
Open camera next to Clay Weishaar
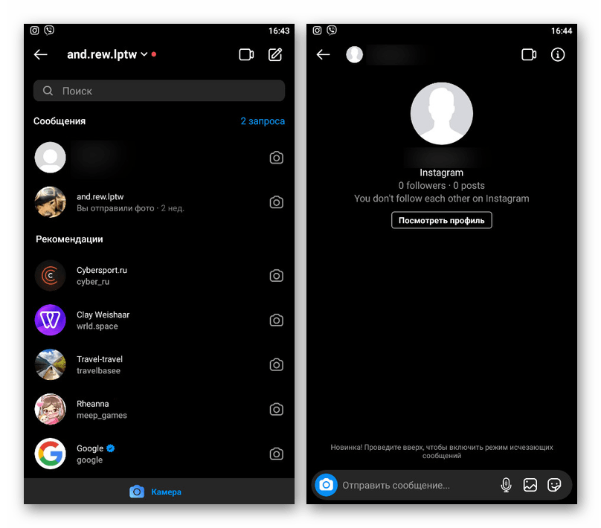click(x=277, y=320)
